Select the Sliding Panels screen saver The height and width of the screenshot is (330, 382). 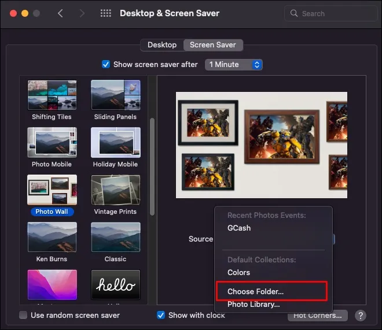click(x=116, y=95)
